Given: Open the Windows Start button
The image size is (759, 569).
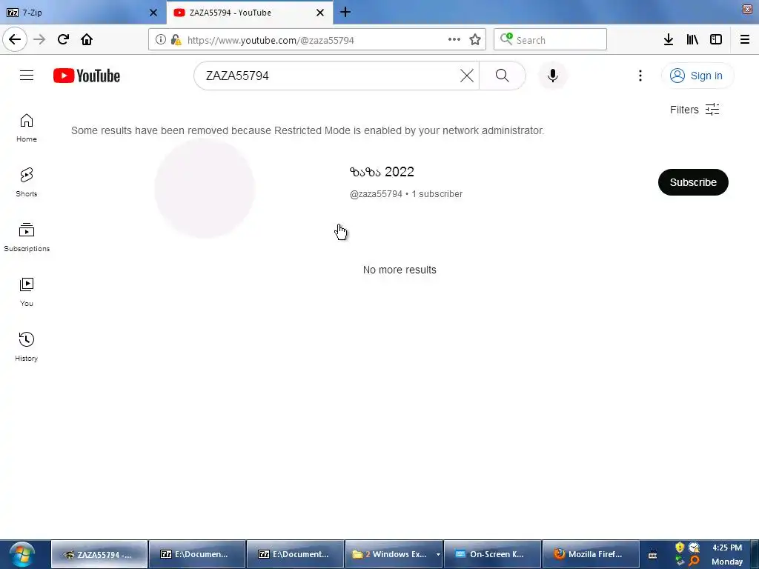Looking at the screenshot, I should [22, 554].
